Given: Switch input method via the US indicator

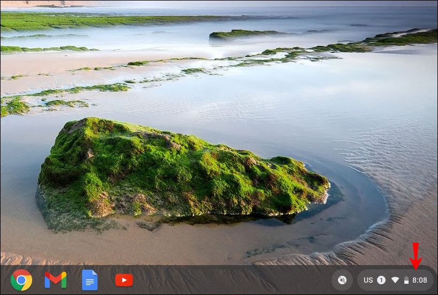Looking at the screenshot, I should click(x=368, y=280).
